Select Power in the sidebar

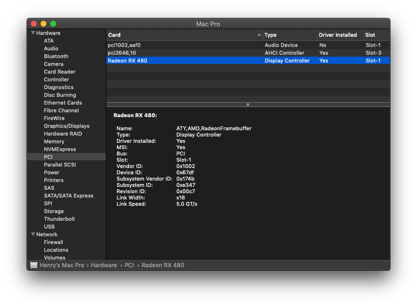(x=52, y=172)
